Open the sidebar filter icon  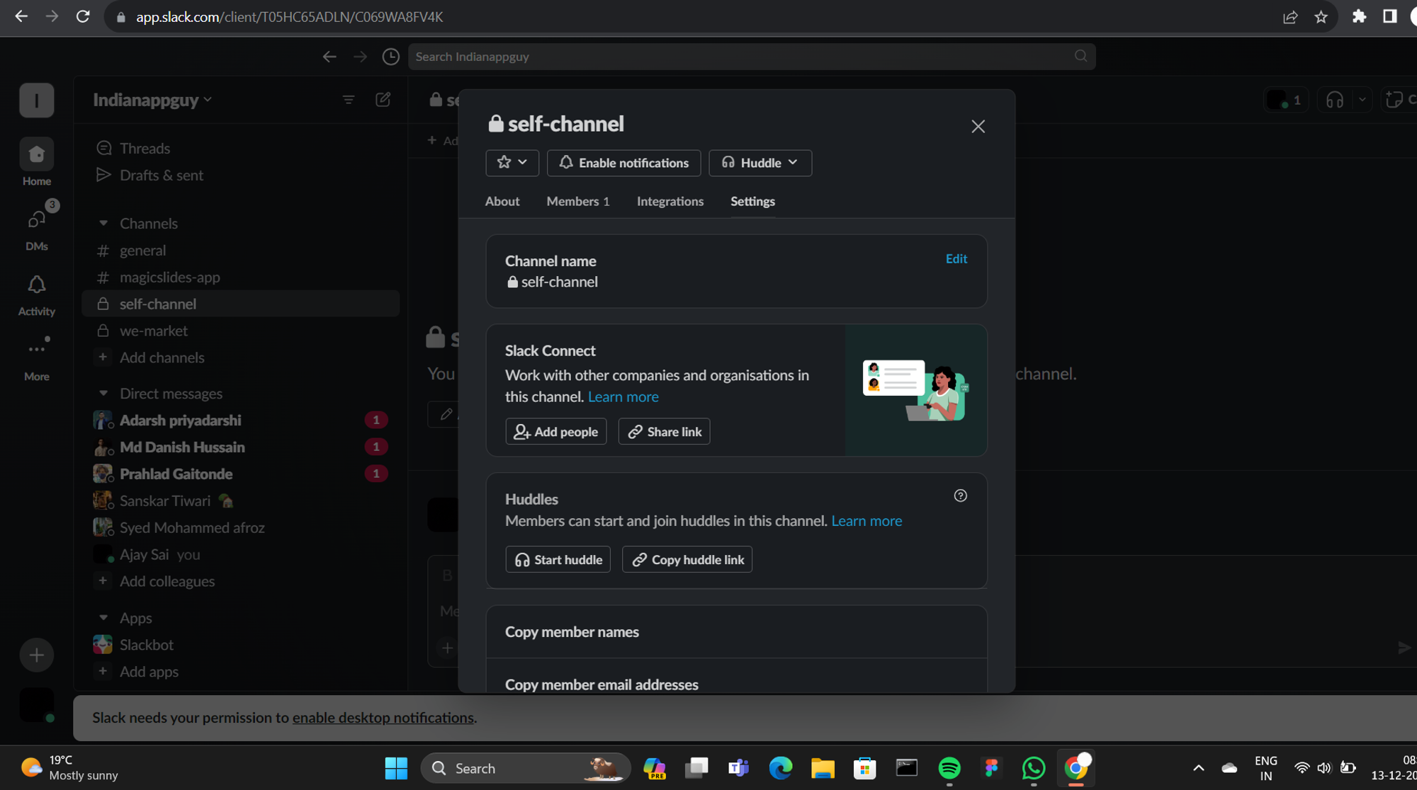[x=349, y=100]
